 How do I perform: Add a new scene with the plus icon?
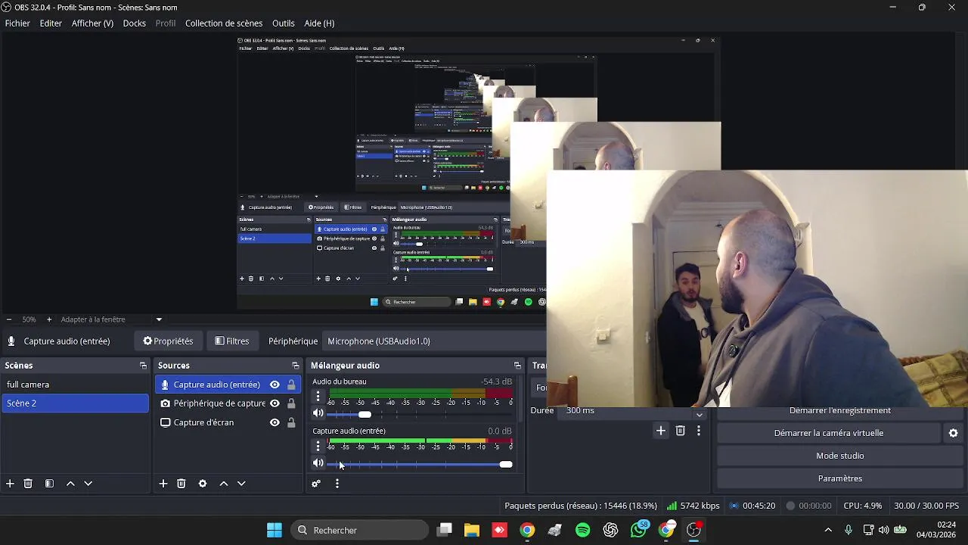click(10, 484)
